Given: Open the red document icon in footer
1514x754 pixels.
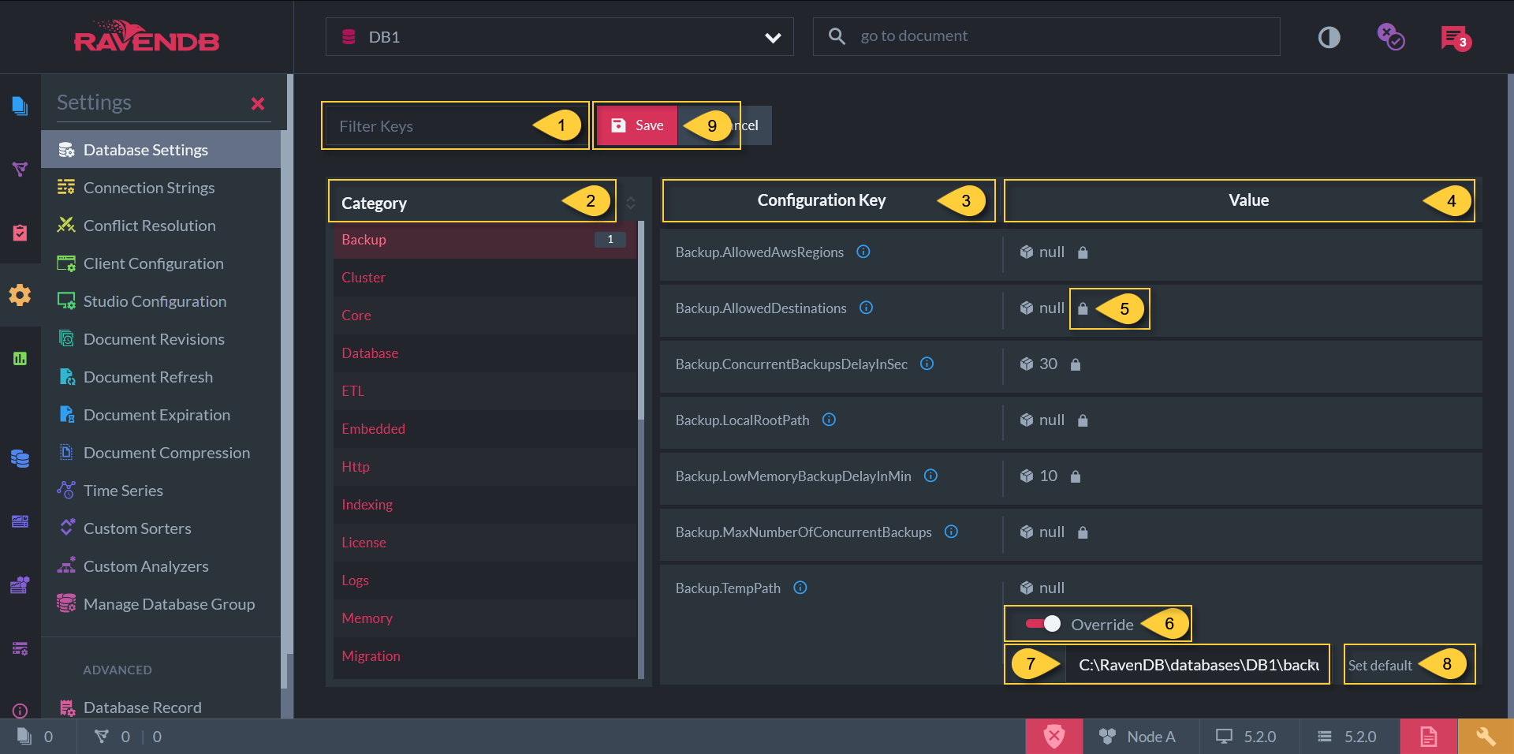Looking at the screenshot, I should click(1428, 737).
